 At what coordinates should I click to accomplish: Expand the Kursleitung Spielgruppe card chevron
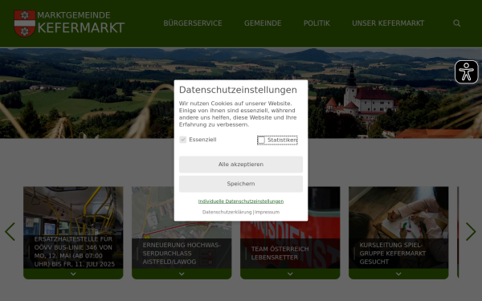tap(398, 274)
